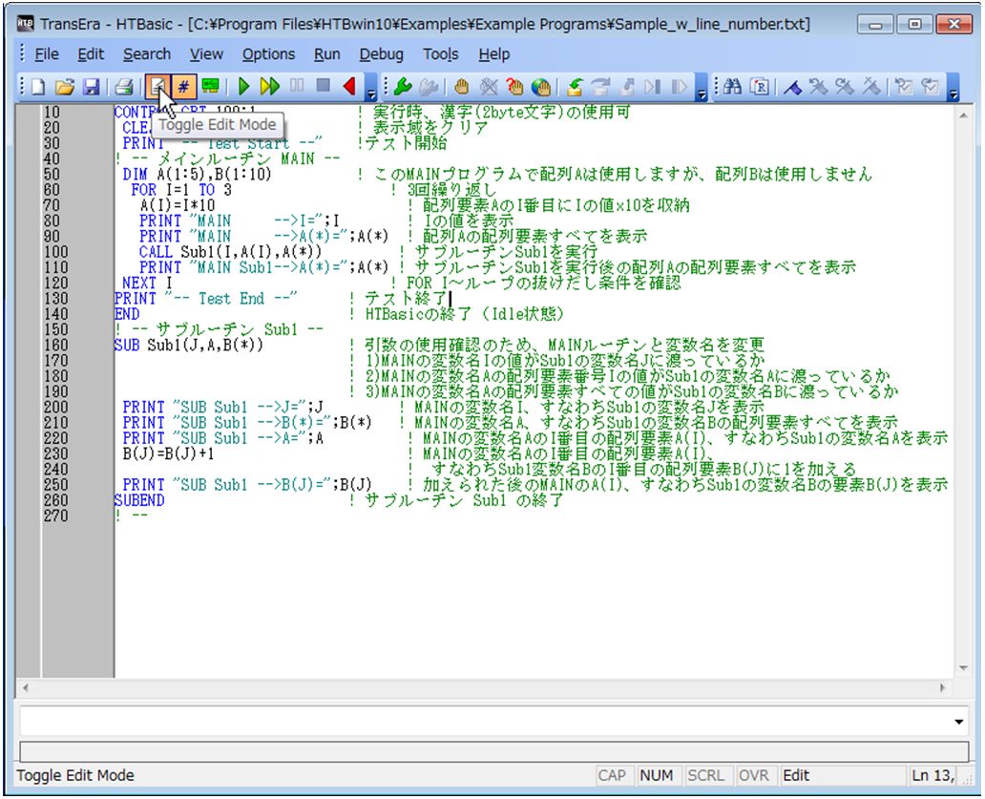
Task: Toggle a bookmark with the blue flag icon
Action: pyautogui.click(x=793, y=87)
